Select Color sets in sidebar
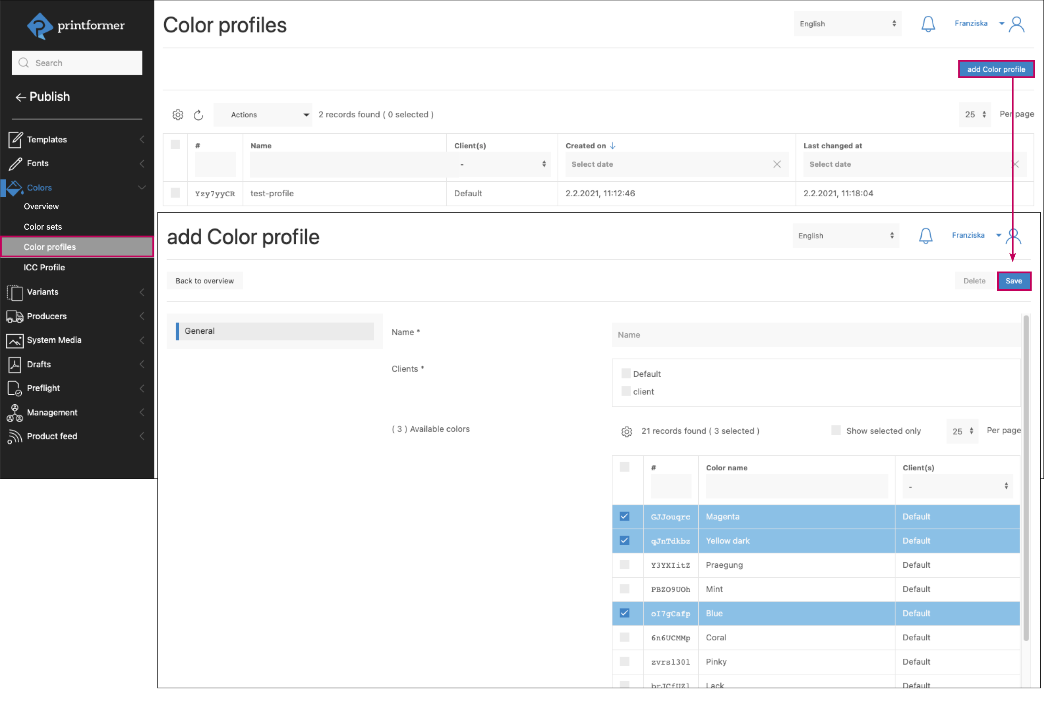 (x=43, y=226)
